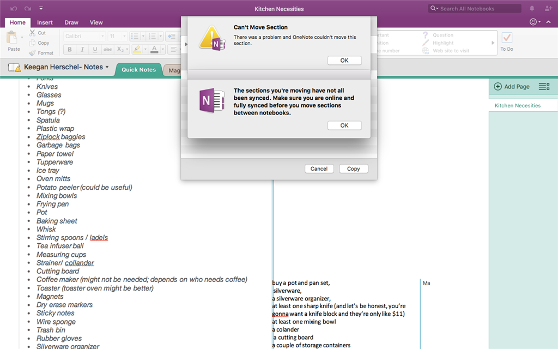Click the share notebook person-plus icon
This screenshot has width=558, height=349.
[x=548, y=8]
